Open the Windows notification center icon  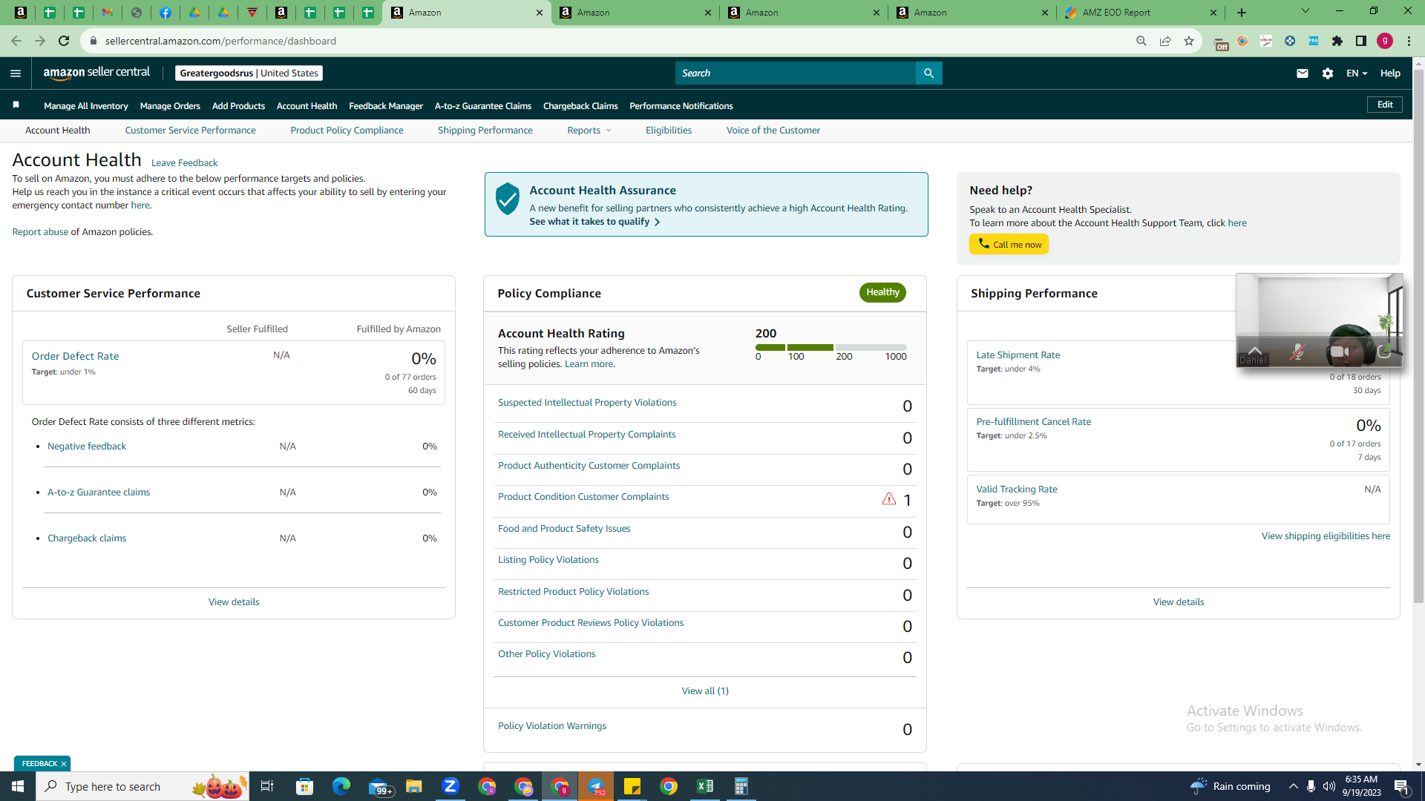pos(1402,787)
